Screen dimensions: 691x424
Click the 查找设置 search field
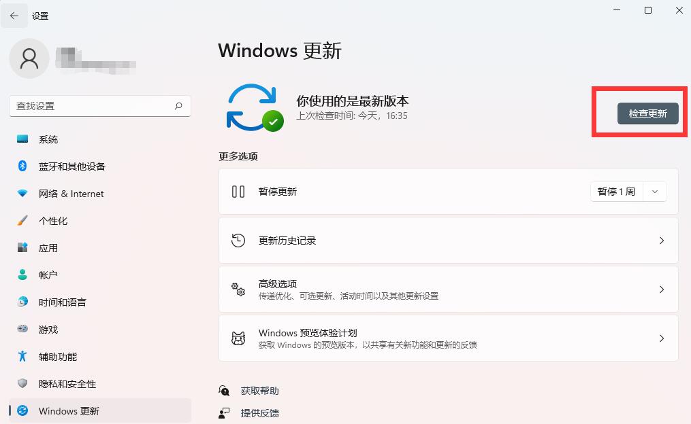pos(100,106)
